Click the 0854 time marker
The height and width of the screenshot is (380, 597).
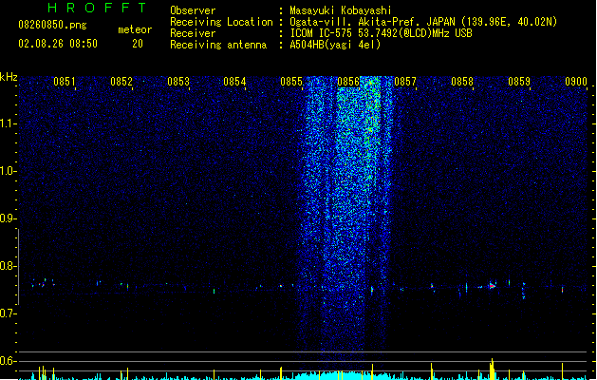234,82
